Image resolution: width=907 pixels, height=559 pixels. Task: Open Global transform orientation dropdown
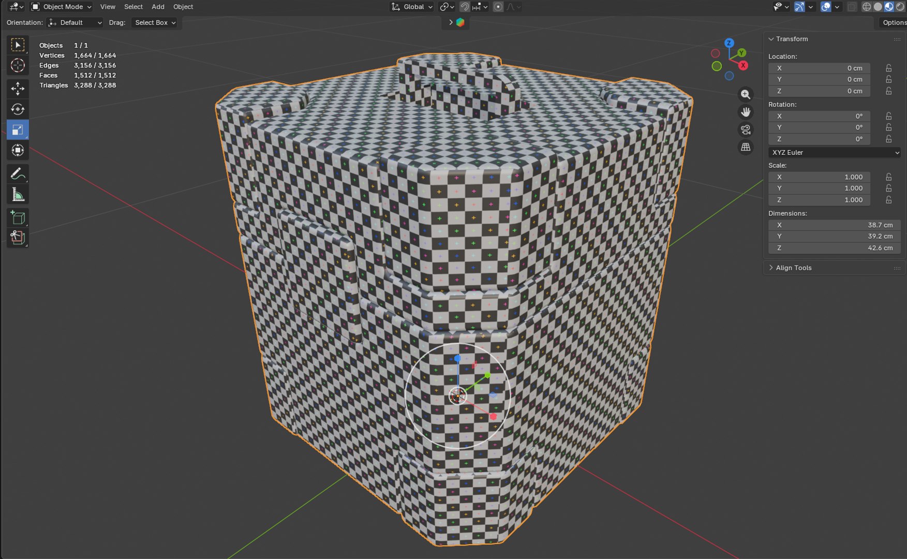412,7
